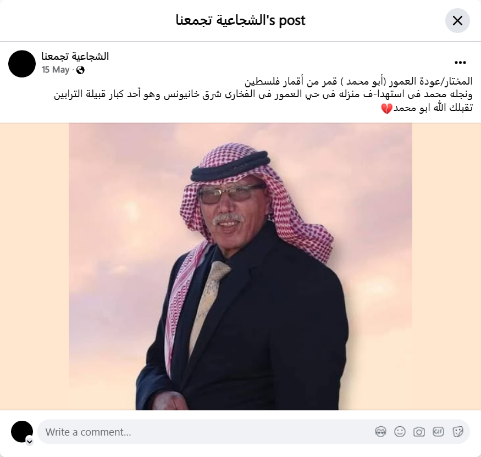This screenshot has height=457, width=481.
Task: Add a GIF to the comment
Action: [438, 432]
